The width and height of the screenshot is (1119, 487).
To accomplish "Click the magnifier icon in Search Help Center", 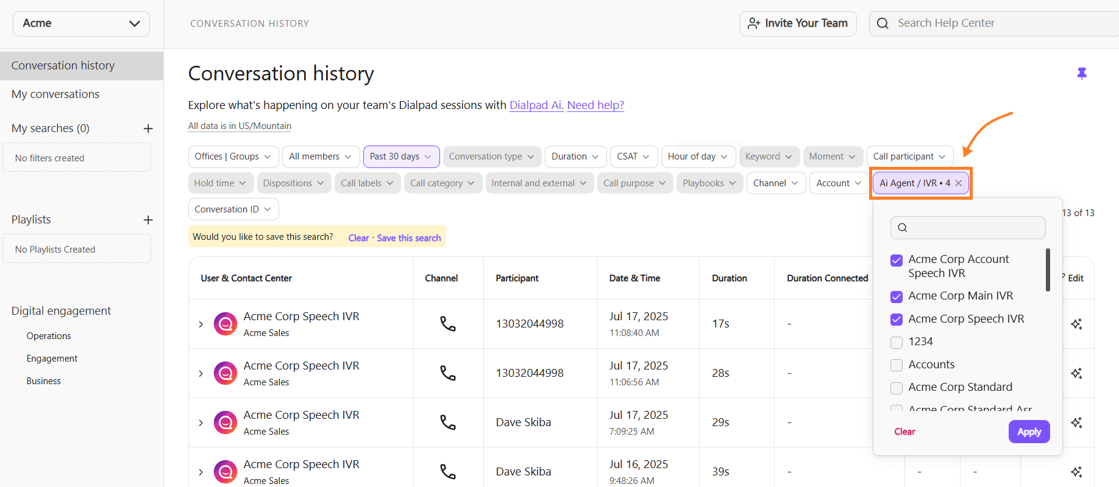I will click(x=883, y=24).
